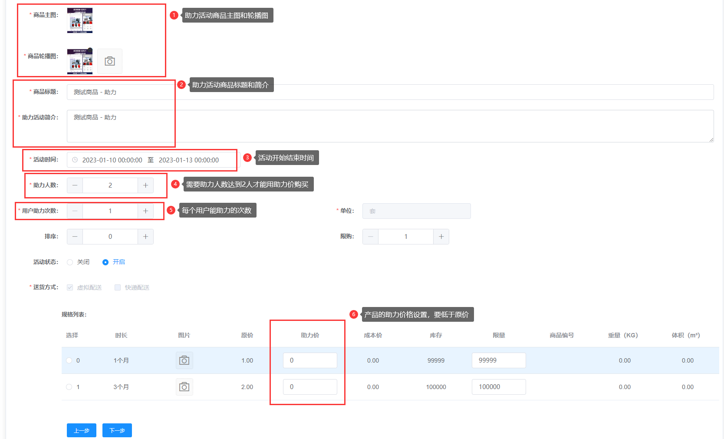
Task: Increase 用户助力次数 with the plus icon
Action: tap(145, 211)
